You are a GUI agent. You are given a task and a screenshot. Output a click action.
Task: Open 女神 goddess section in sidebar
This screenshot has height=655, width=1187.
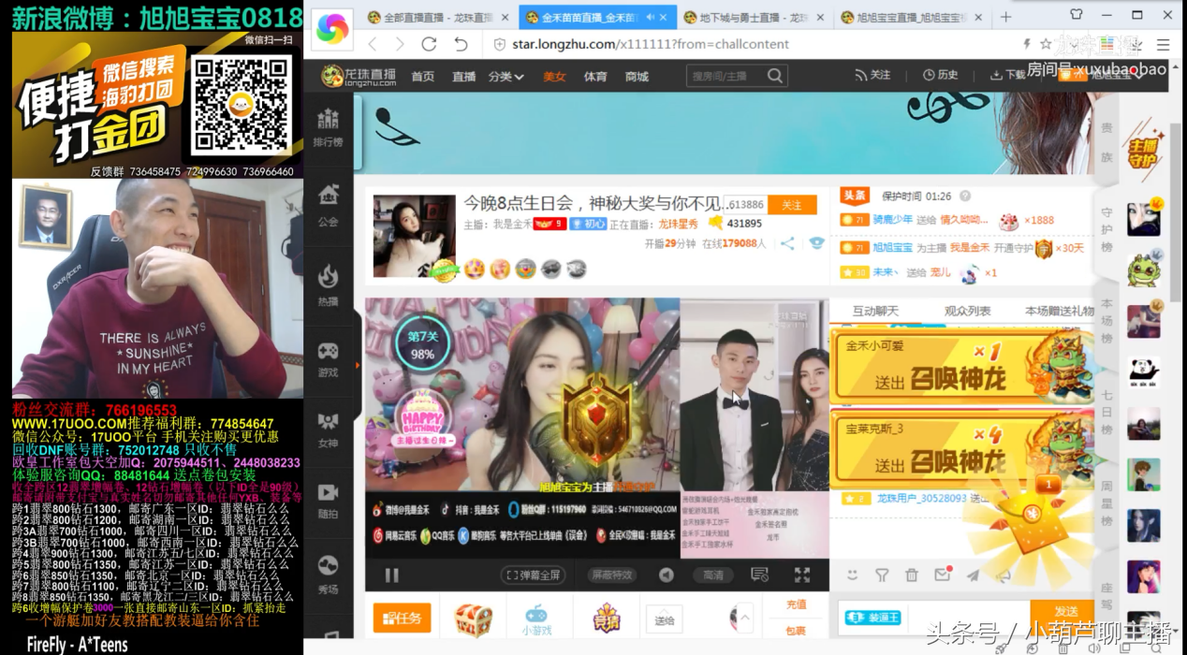tap(328, 431)
